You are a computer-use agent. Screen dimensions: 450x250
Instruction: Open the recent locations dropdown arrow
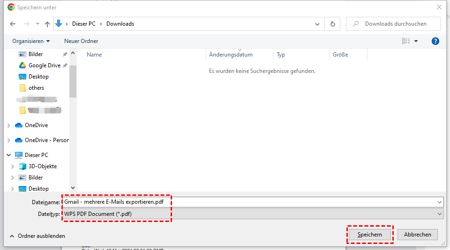[37, 24]
